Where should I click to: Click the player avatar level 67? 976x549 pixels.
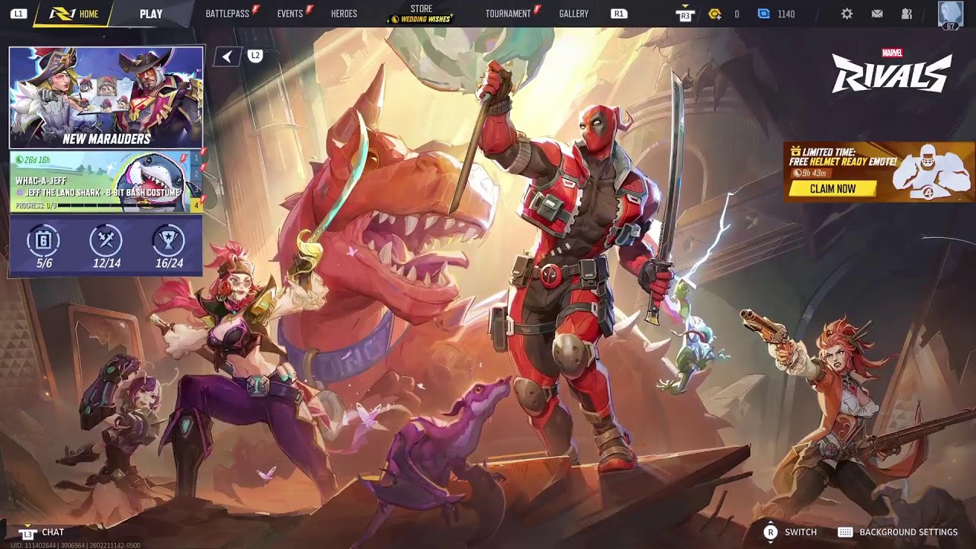click(950, 14)
